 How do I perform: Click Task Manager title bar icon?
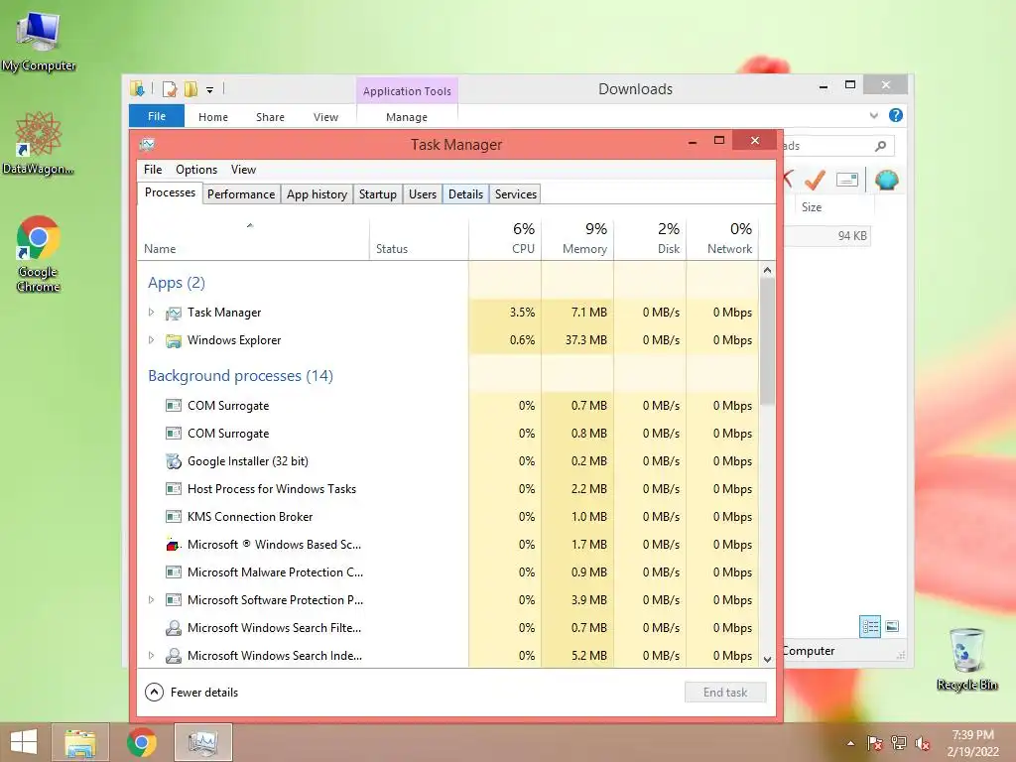tap(147, 144)
